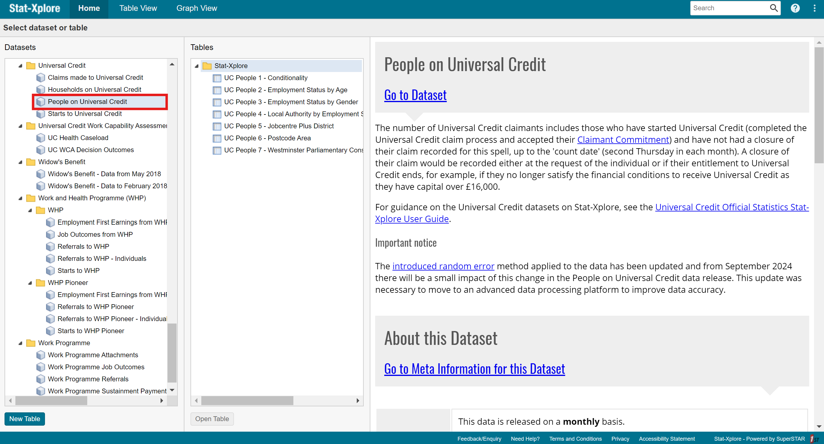824x444 pixels.
Task: Switch to the Table View tab
Action: 138,8
